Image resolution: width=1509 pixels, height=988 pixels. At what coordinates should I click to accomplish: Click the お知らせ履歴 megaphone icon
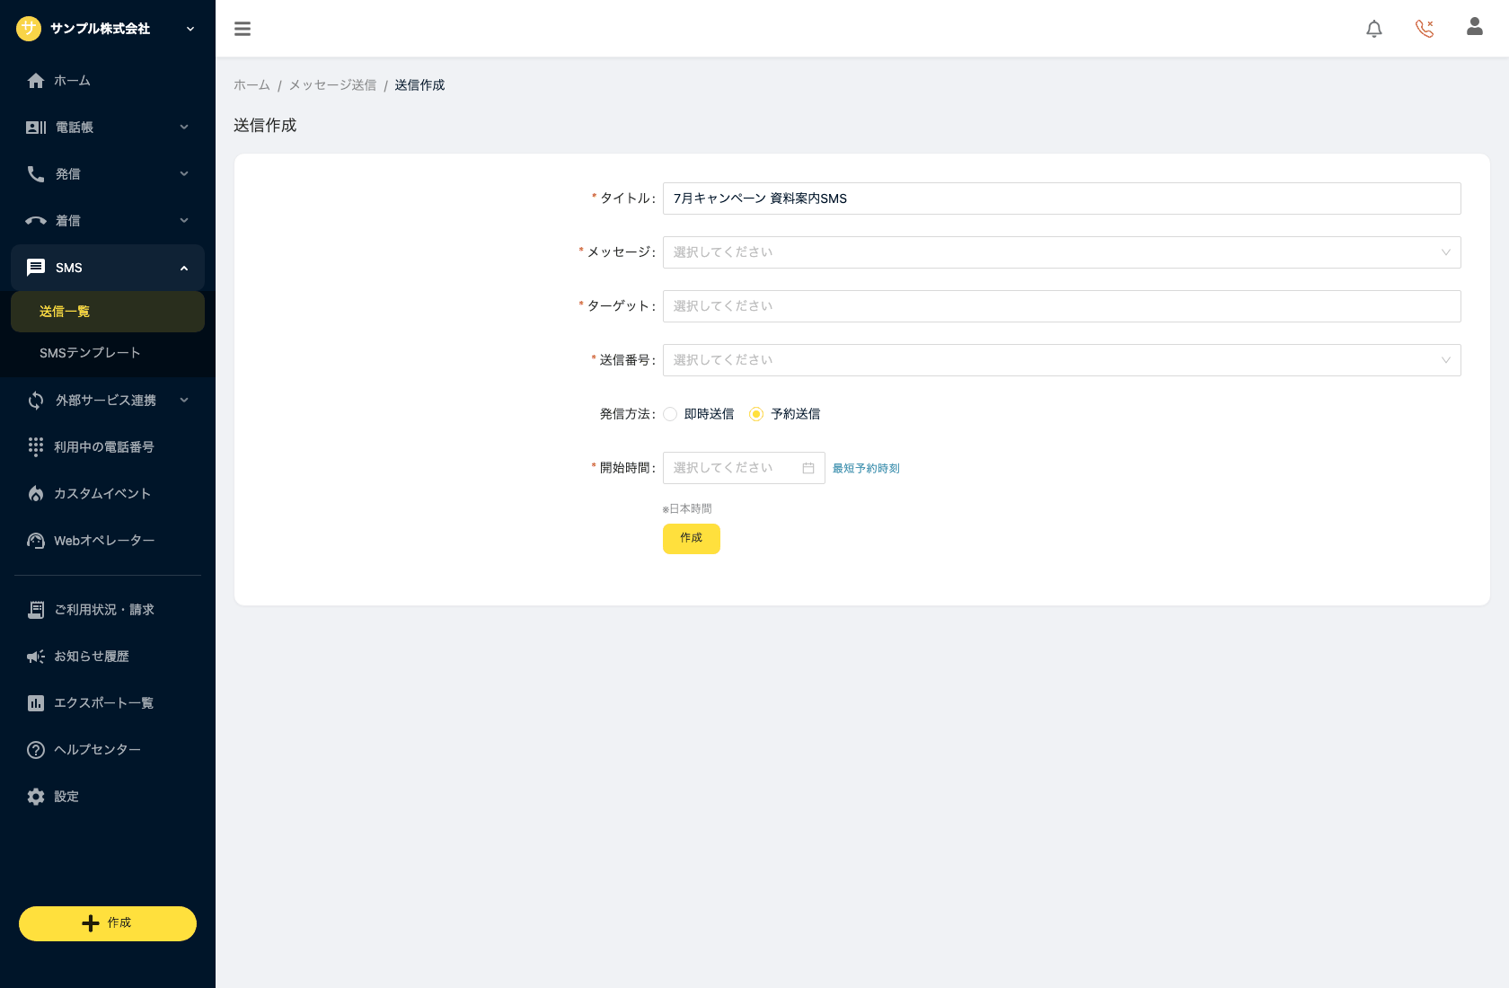[36, 657]
